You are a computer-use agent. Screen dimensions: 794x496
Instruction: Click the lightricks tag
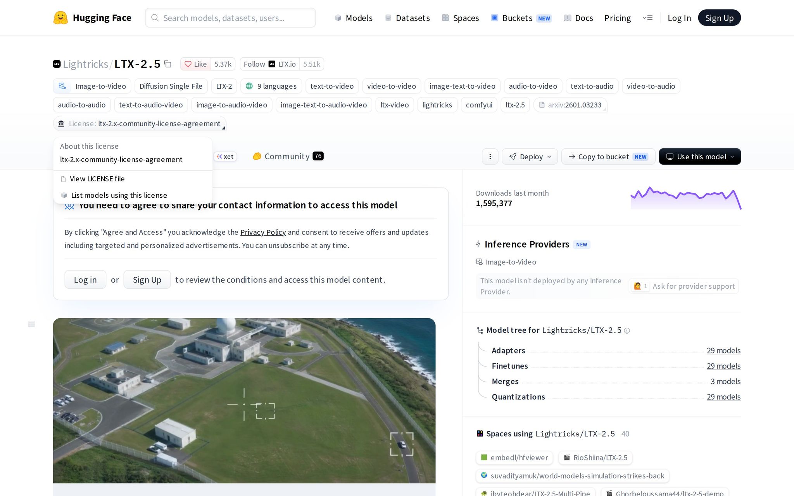coord(437,105)
